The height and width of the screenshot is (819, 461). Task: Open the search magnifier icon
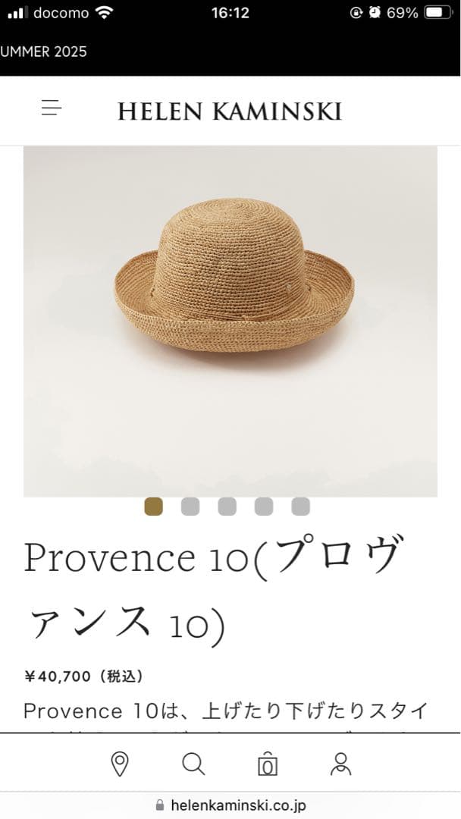(193, 764)
